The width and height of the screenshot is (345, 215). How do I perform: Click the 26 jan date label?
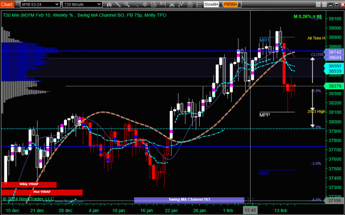point(200,211)
